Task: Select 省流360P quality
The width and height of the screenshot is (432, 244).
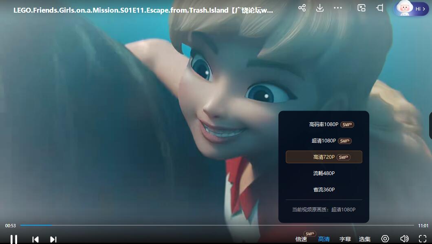Action: click(x=324, y=189)
